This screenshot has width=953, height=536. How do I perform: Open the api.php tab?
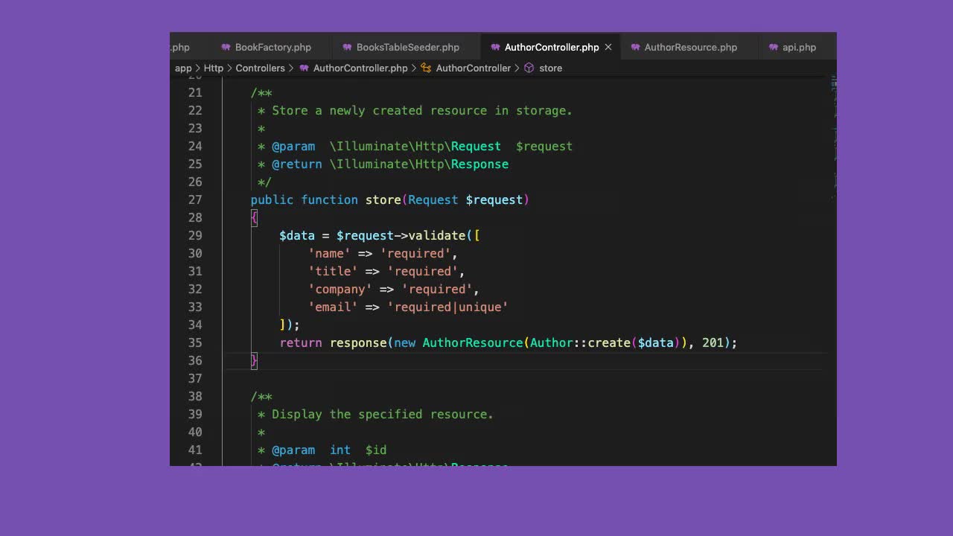(797, 47)
